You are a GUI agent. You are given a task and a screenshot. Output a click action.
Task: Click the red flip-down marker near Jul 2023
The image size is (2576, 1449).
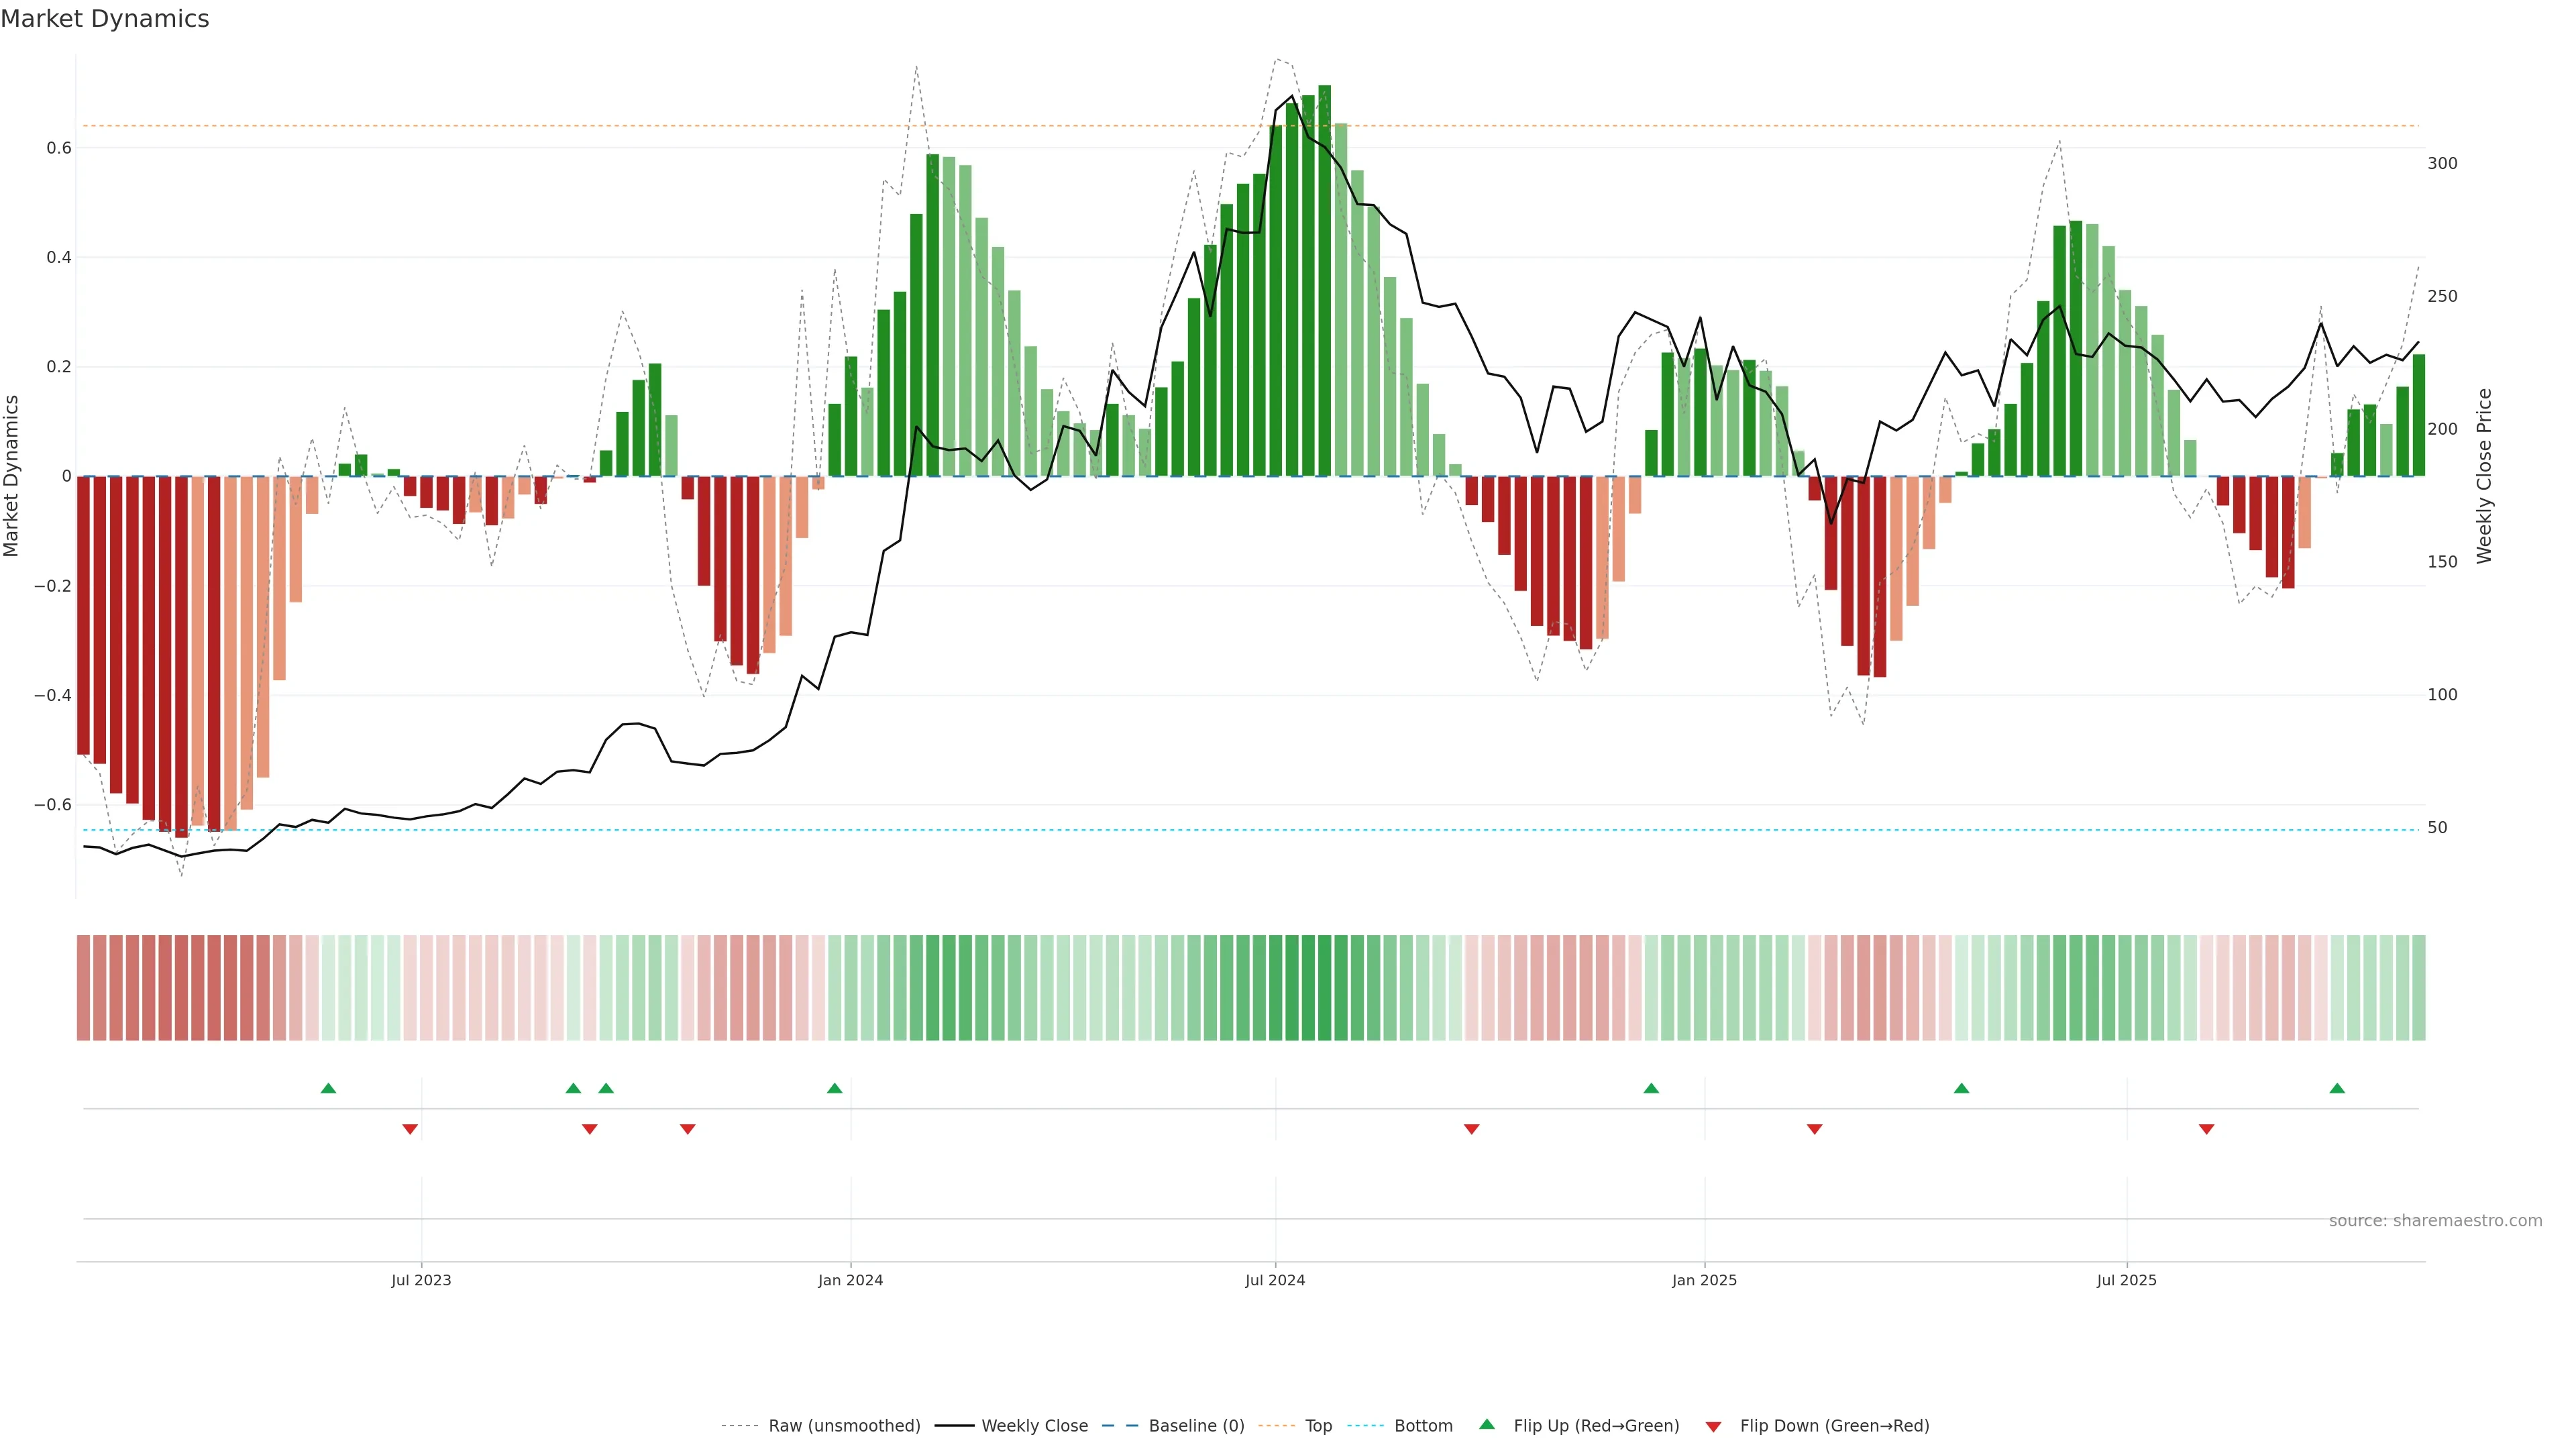(x=410, y=1129)
